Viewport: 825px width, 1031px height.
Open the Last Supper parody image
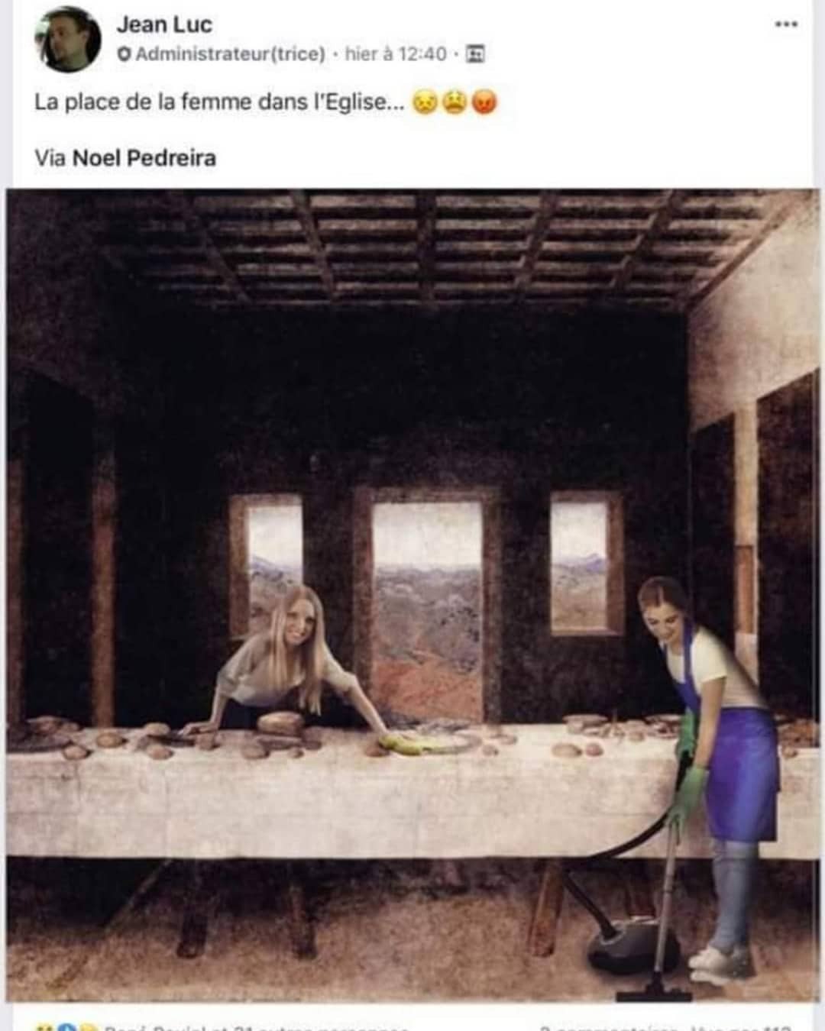point(412,596)
